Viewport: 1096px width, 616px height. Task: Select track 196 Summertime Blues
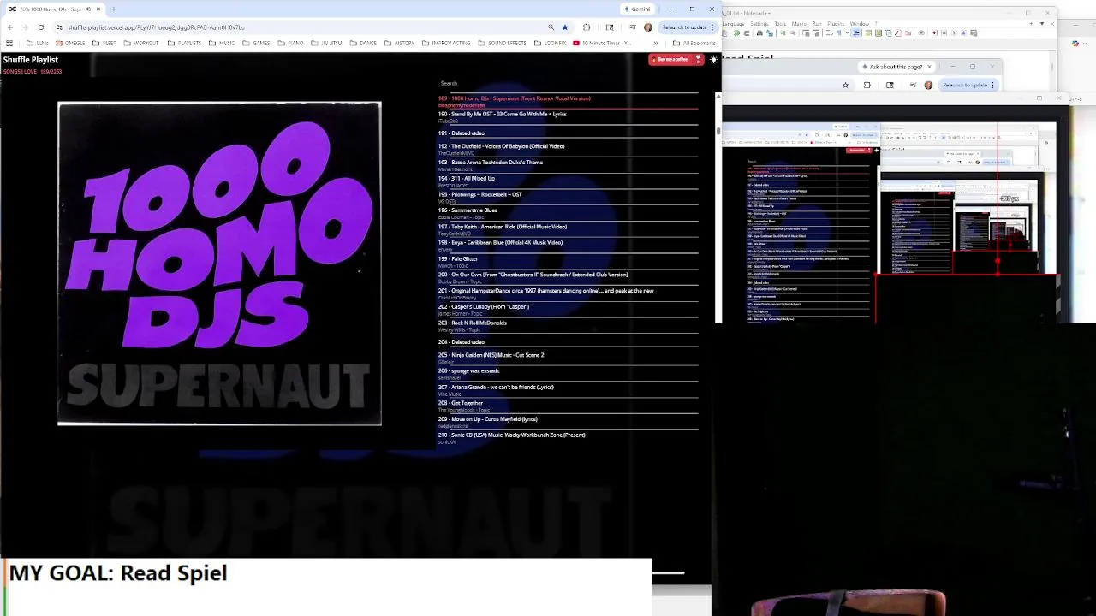(568, 213)
